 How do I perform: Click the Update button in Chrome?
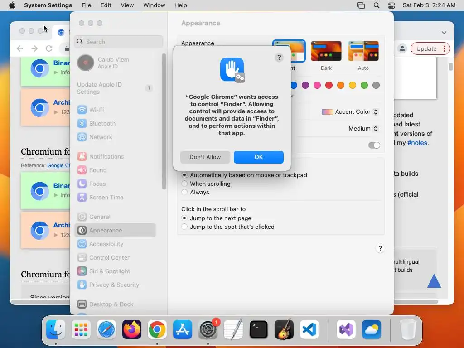(426, 48)
